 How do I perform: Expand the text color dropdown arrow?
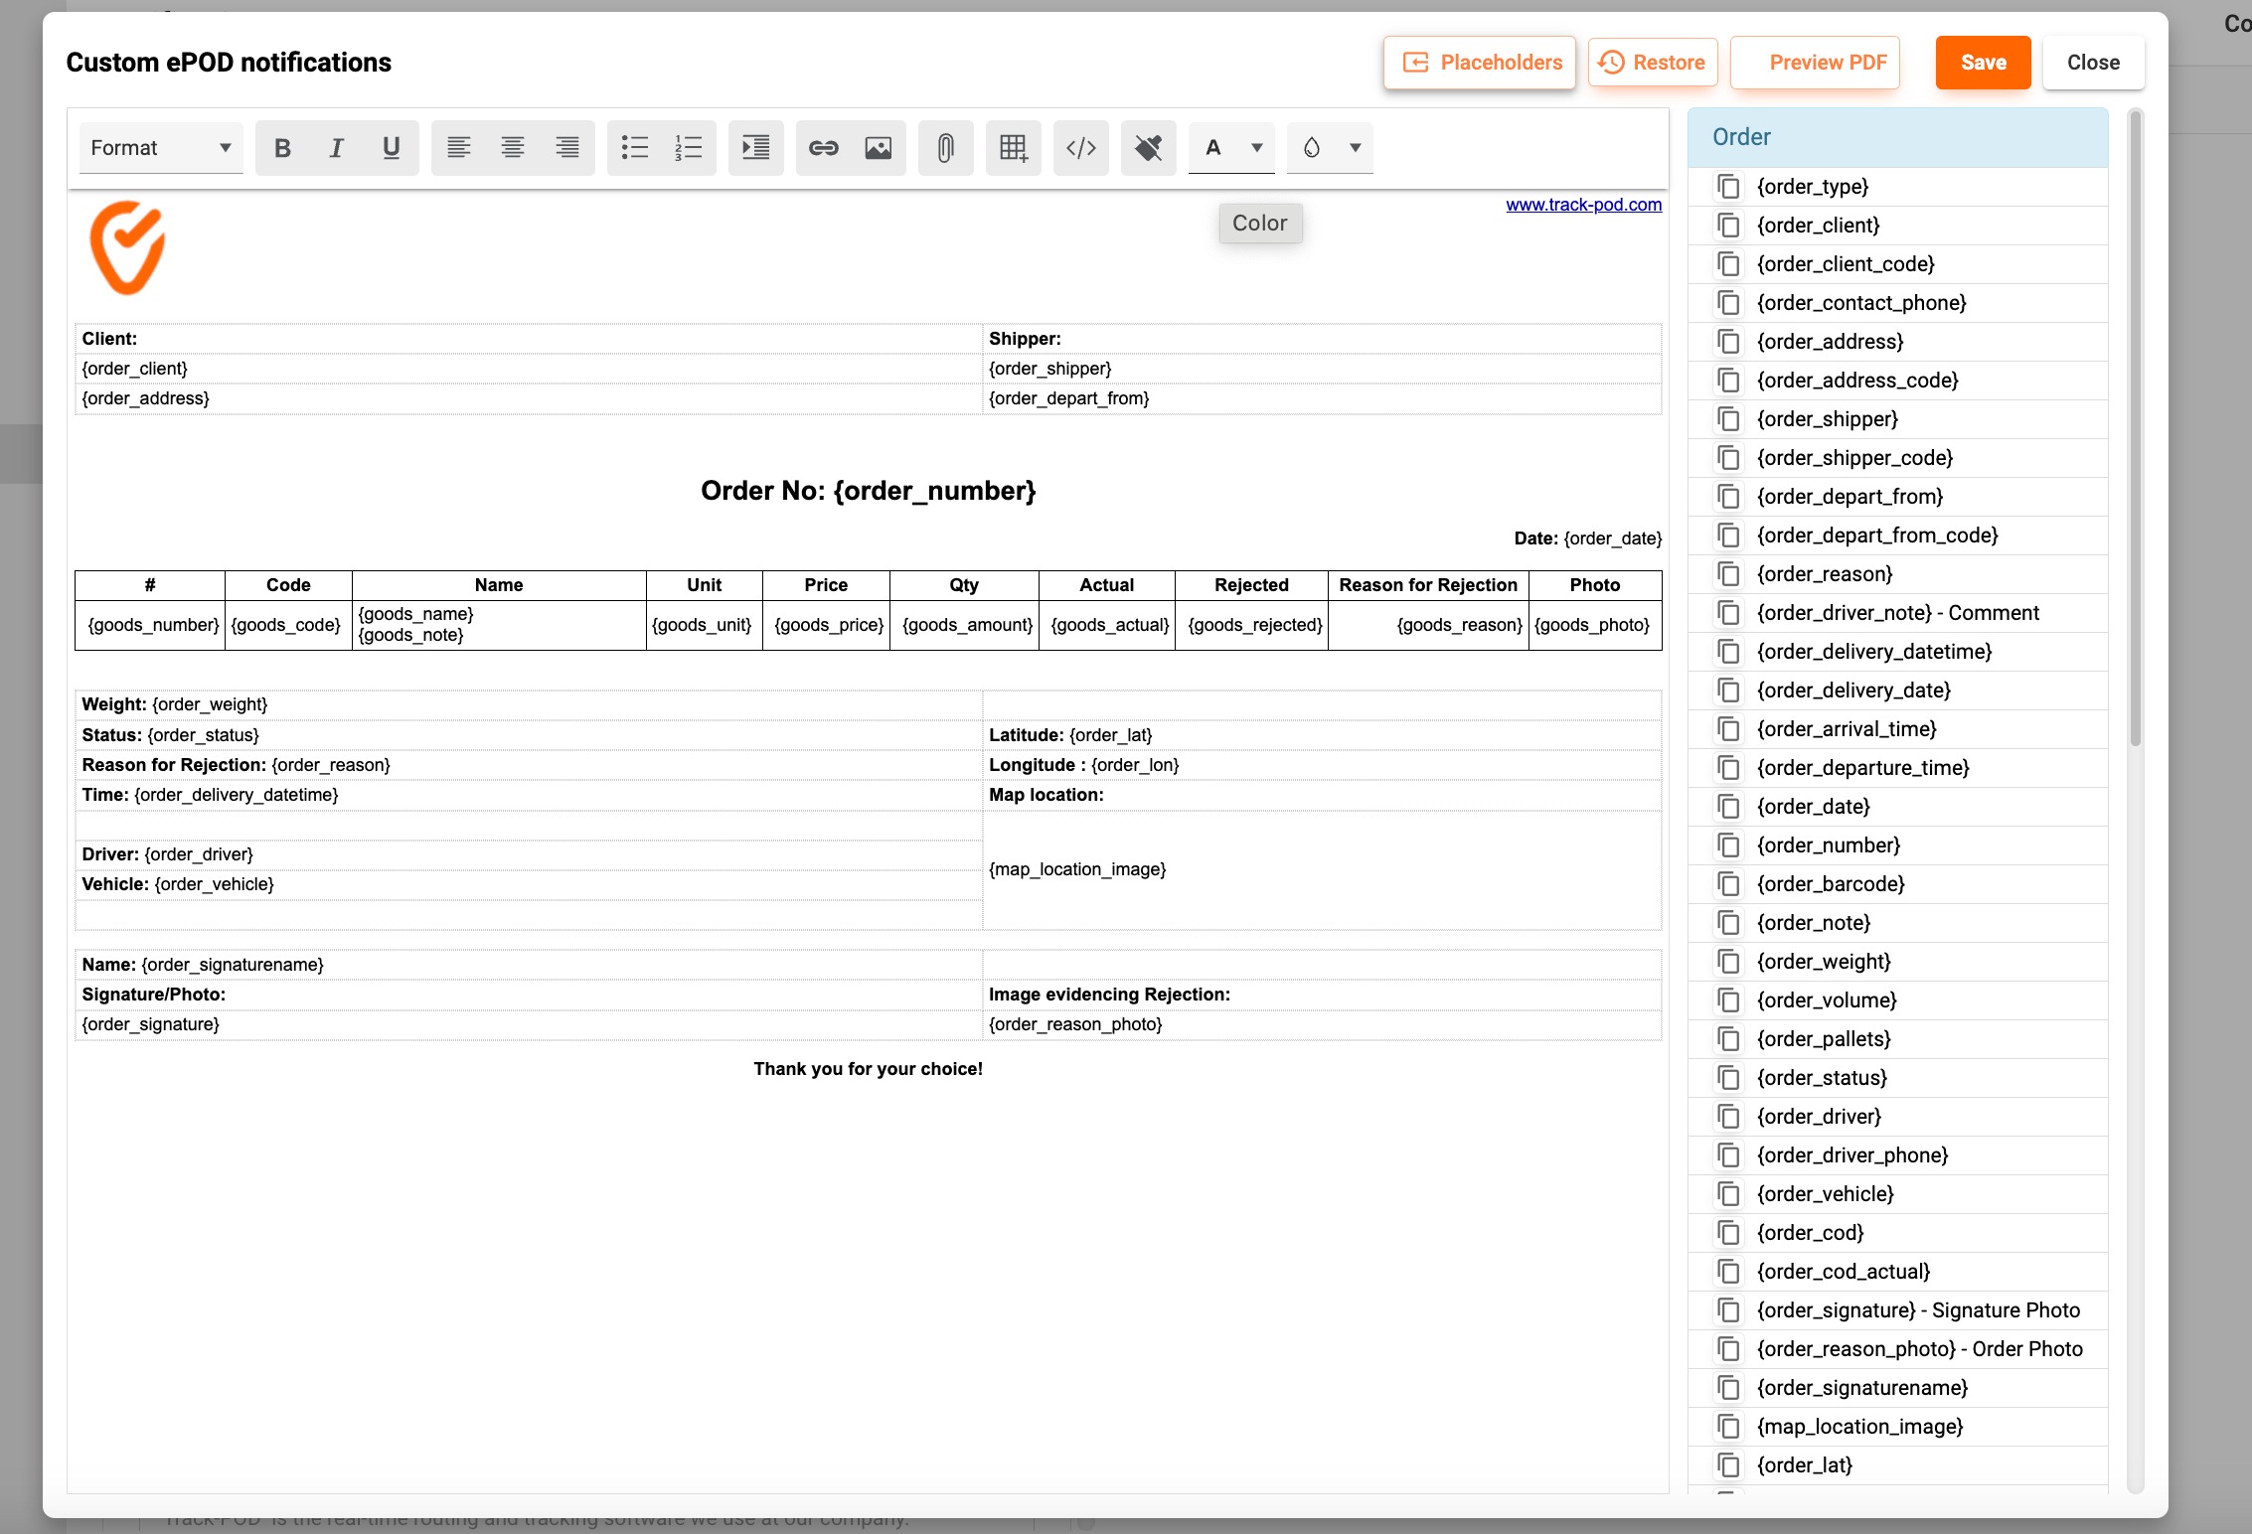pos(1256,148)
